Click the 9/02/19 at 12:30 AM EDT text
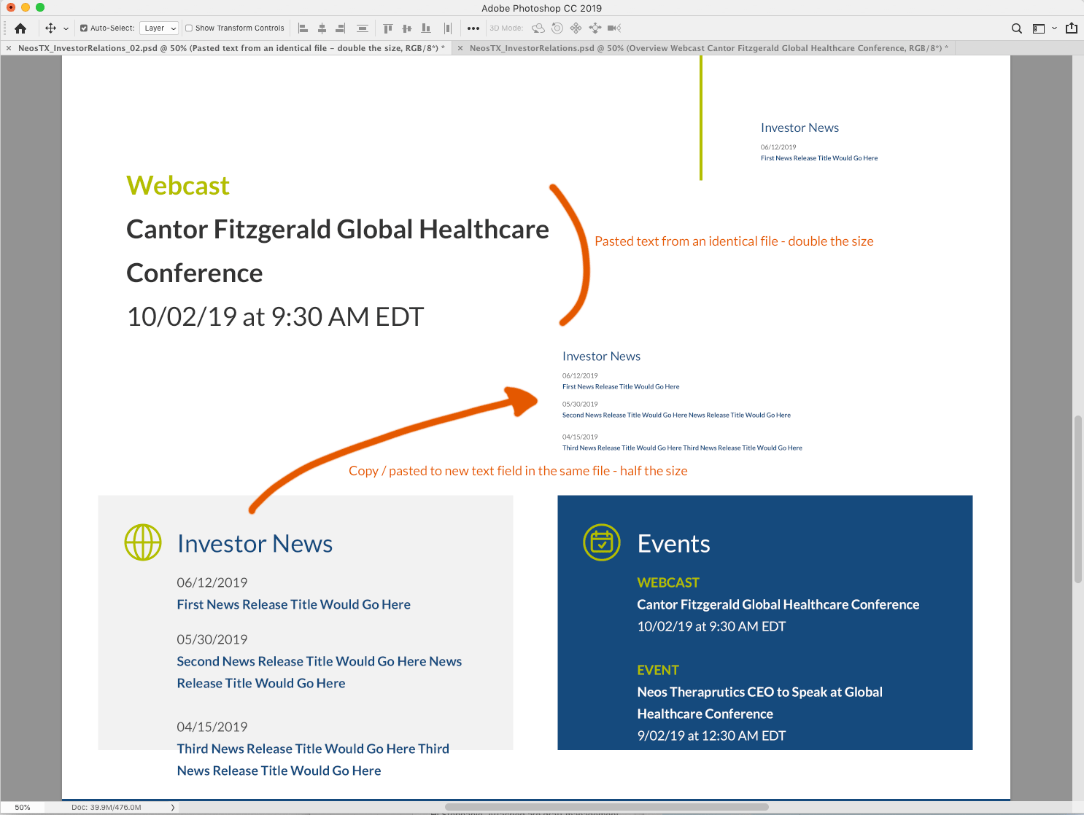The image size is (1084, 815). coord(711,736)
